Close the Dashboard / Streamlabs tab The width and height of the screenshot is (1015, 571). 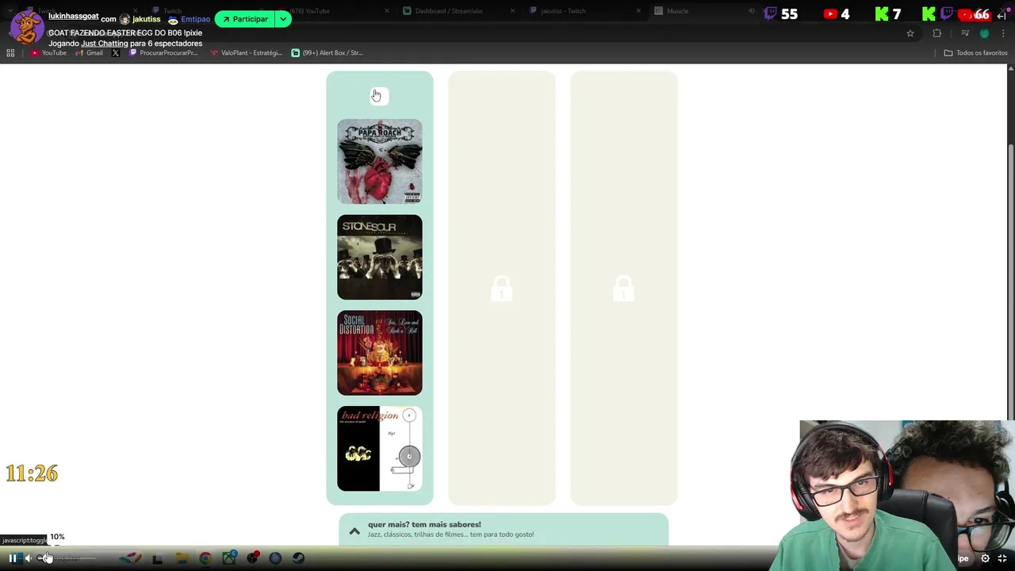(x=512, y=11)
